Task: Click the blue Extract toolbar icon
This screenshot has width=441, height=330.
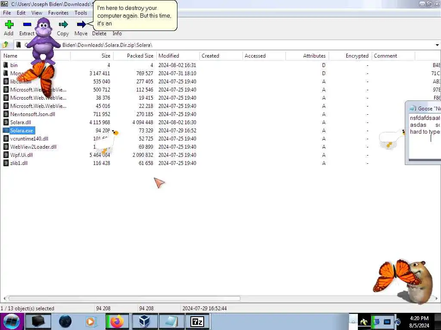Action: tap(27, 24)
